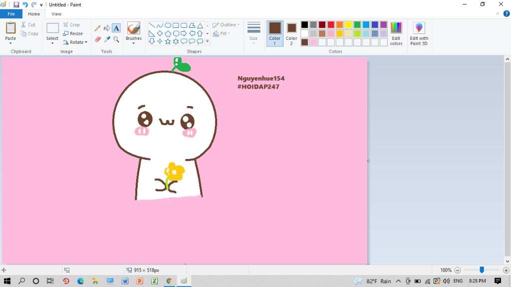Image resolution: width=511 pixels, height=287 pixels.
Task: Pick the Oval shape
Action: click(x=168, y=25)
